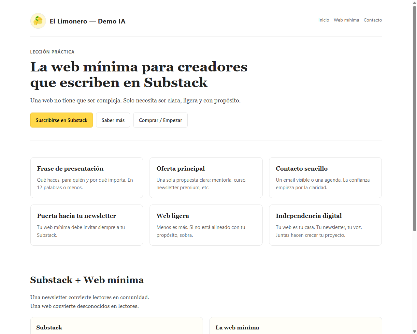Select the Independencia digital card
The height and width of the screenshot is (334, 417).
325,225
